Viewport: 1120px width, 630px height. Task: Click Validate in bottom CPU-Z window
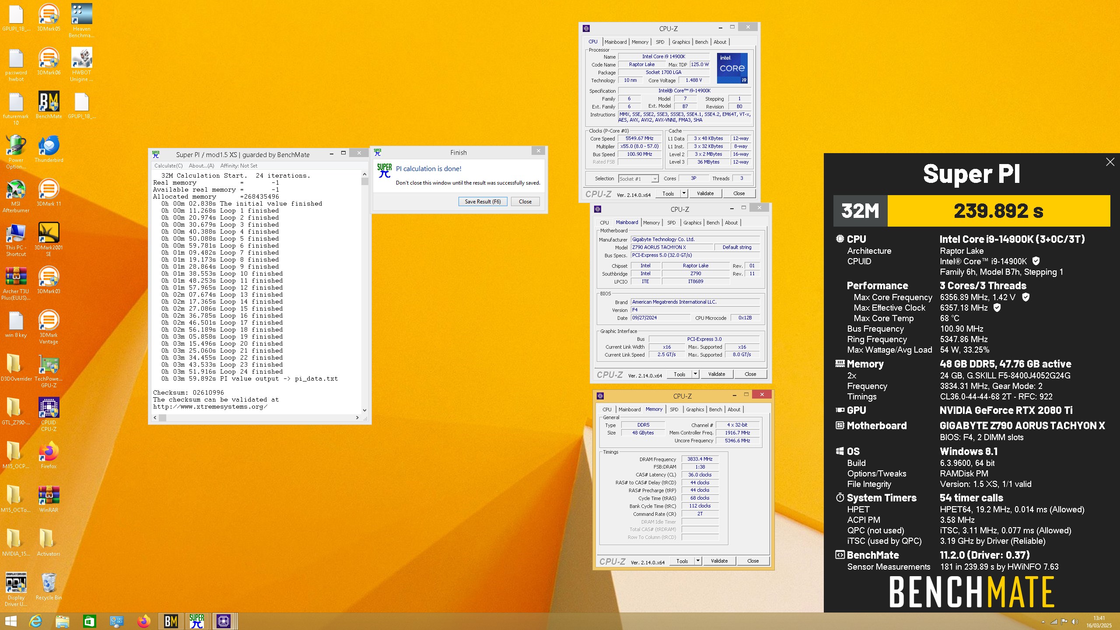[x=719, y=561]
